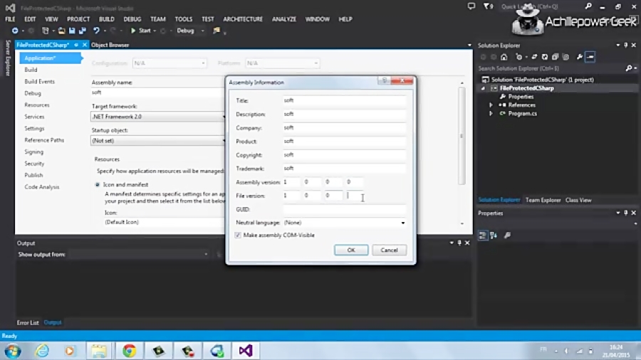Expand the References tree node

click(491, 105)
